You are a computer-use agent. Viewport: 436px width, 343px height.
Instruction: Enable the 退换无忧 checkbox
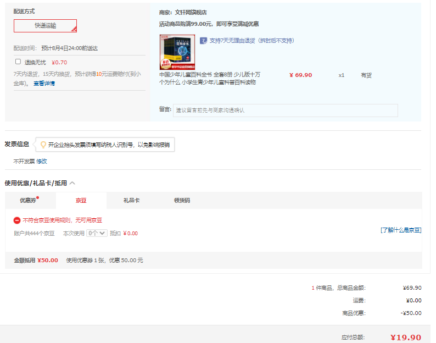click(18, 62)
